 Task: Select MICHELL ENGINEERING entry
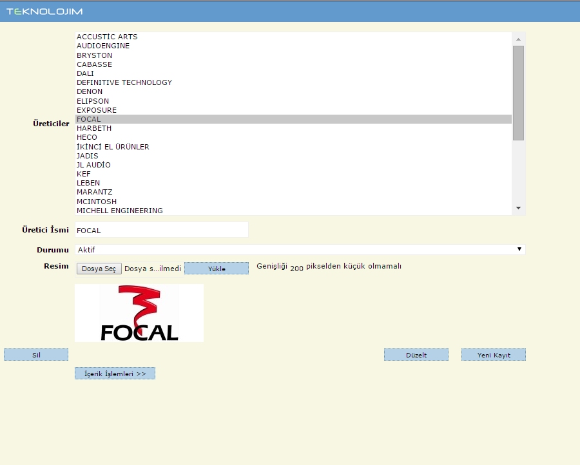point(293,211)
